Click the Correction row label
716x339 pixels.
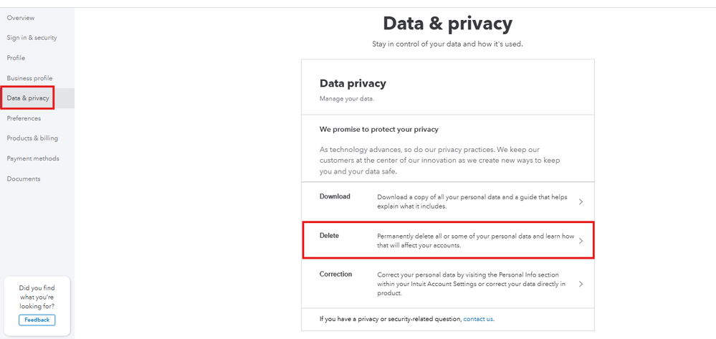[335, 274]
